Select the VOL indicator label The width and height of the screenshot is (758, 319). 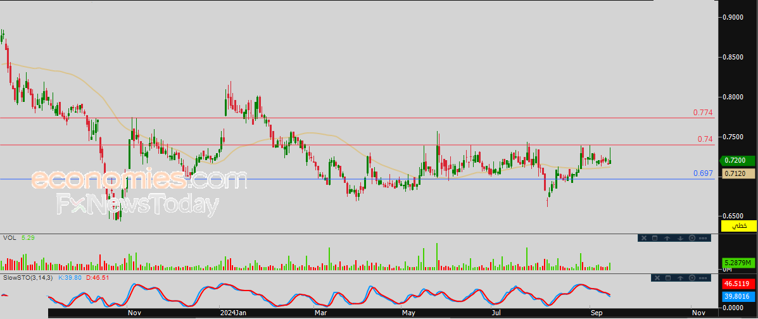8,238
